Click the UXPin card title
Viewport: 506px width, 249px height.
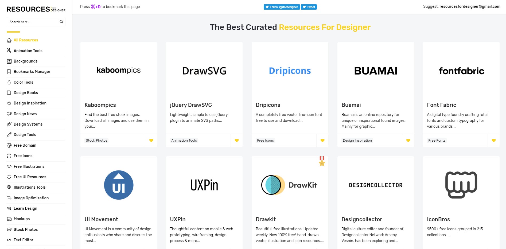[x=178, y=219]
